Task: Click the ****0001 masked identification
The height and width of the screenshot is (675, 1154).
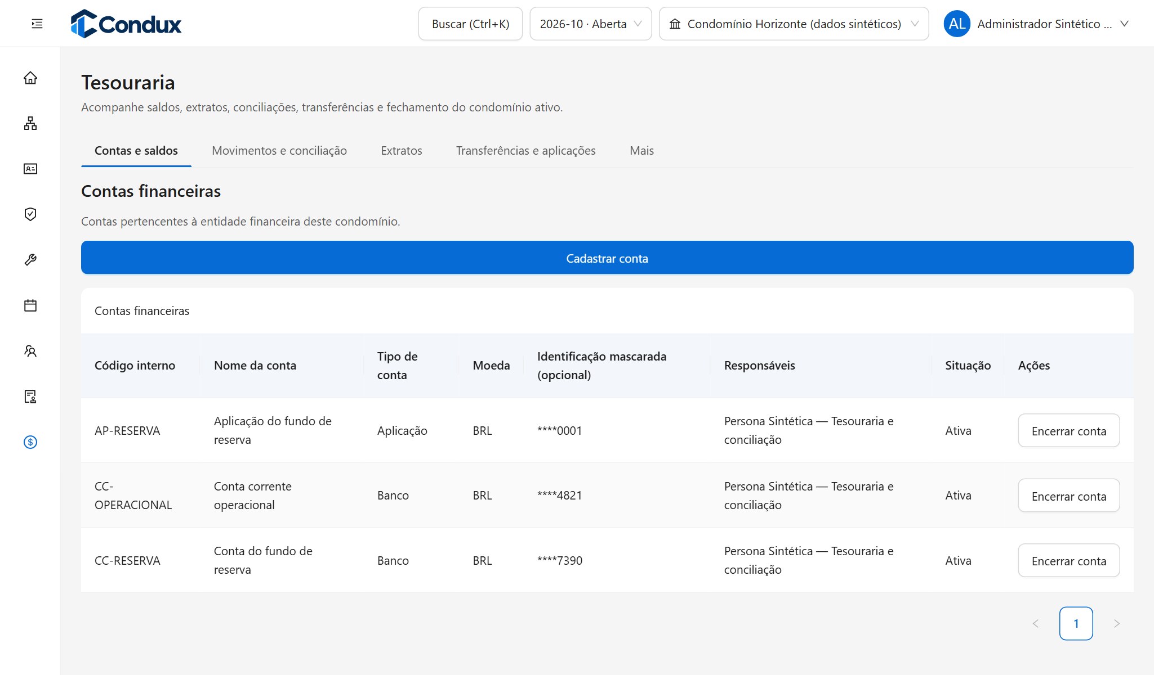Action: point(560,431)
